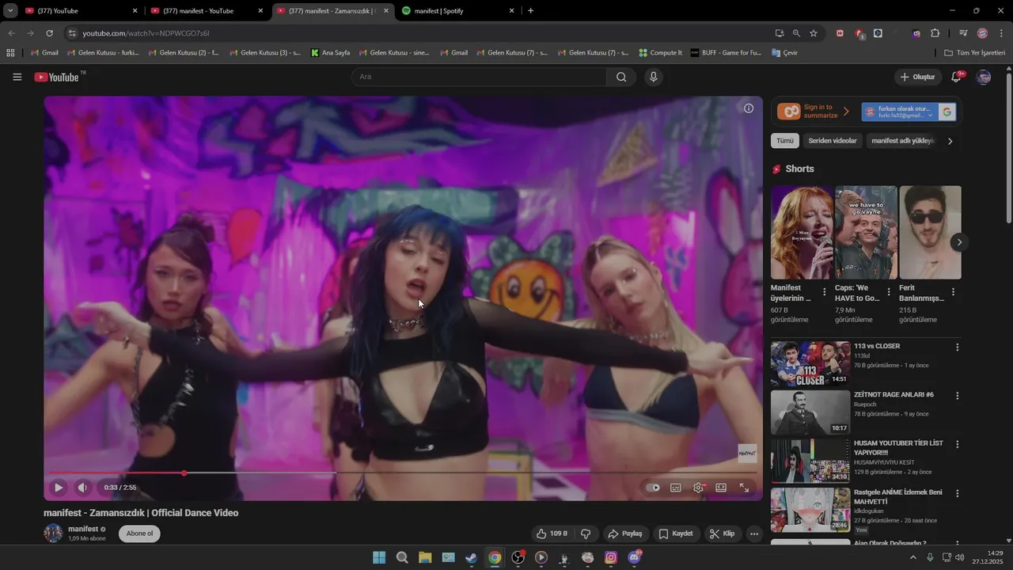This screenshot has height=570, width=1013.
Task: Switch to the first YouTube browser tab
Action: click(x=83, y=11)
